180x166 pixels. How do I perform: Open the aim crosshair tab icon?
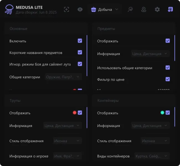click(x=66, y=9)
